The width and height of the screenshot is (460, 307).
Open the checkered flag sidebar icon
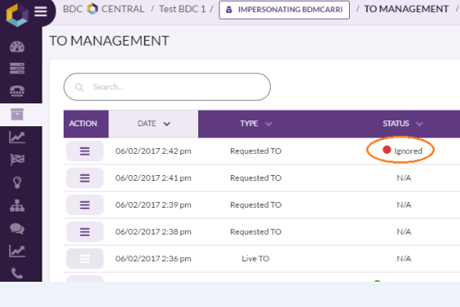(17, 160)
